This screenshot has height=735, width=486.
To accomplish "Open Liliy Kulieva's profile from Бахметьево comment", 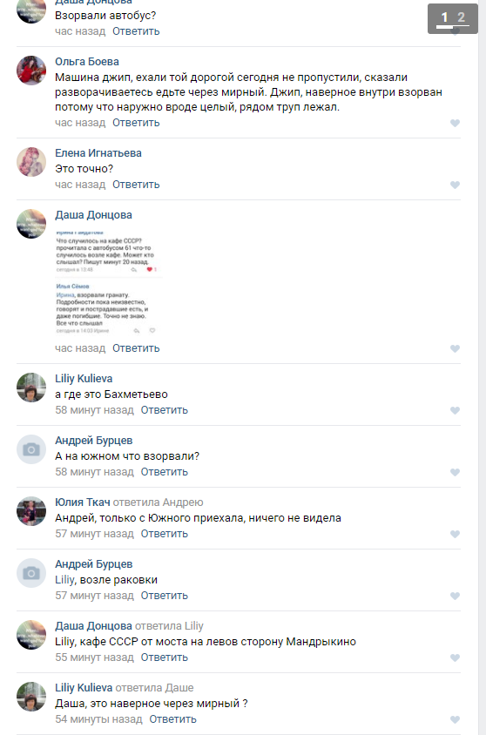I will coord(84,378).
